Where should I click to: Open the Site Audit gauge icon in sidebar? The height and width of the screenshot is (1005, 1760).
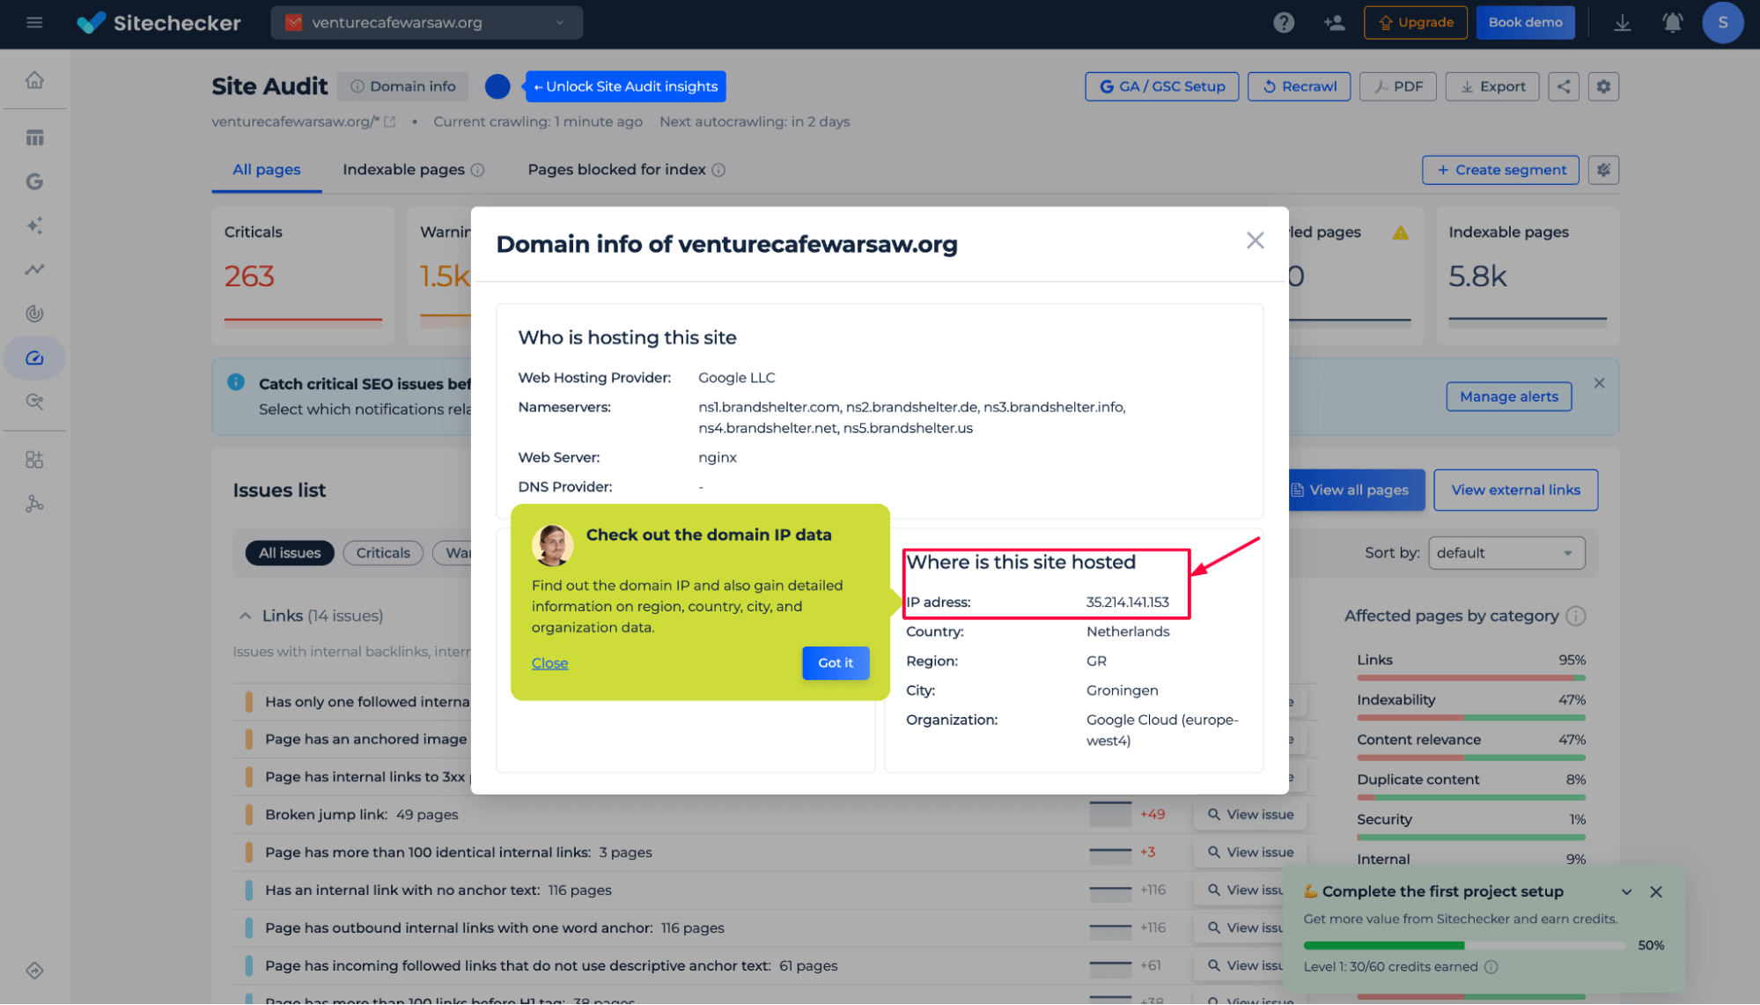point(34,358)
